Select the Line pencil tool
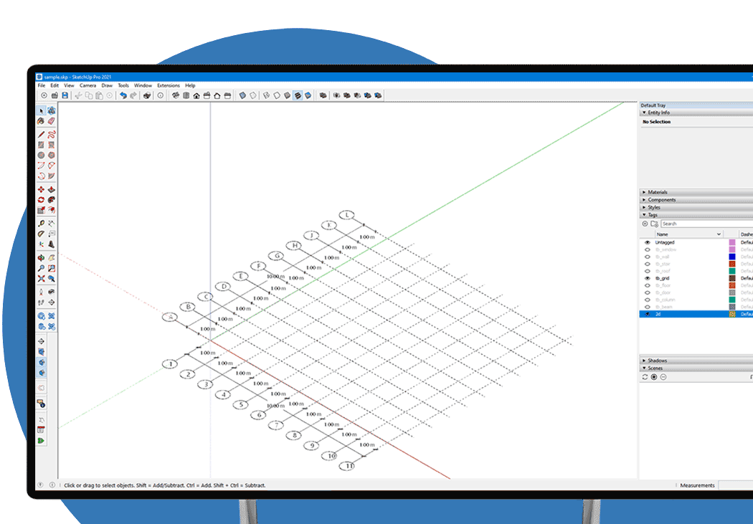Viewport: 753px width, 524px height. tap(42, 134)
